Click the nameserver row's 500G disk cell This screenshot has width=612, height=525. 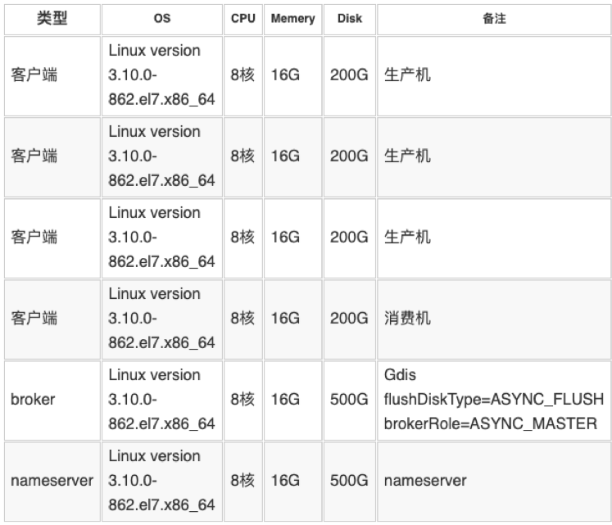tap(349, 481)
